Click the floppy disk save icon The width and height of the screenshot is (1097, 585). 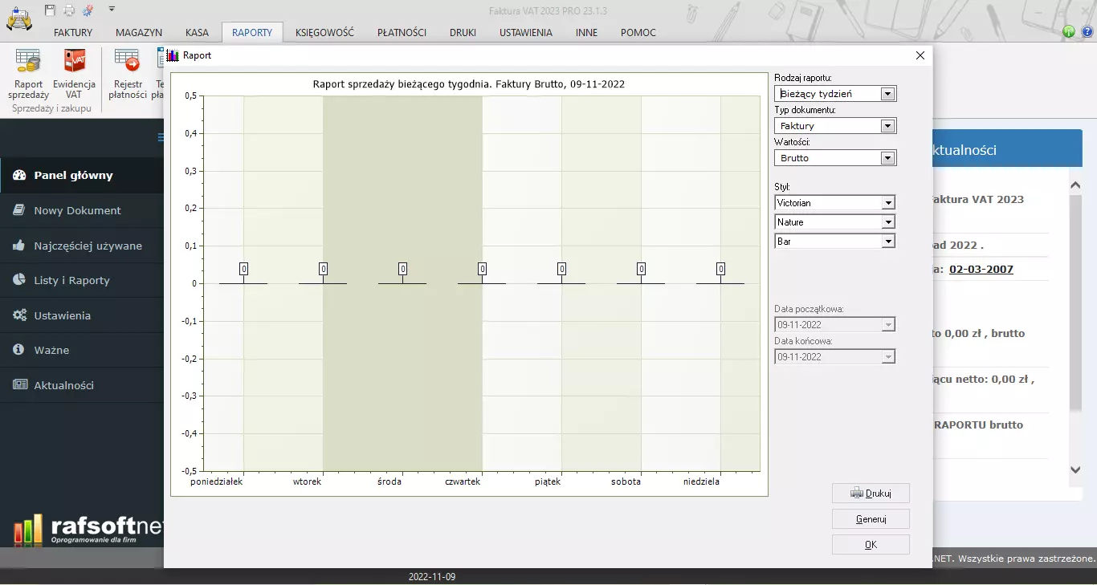click(x=51, y=10)
